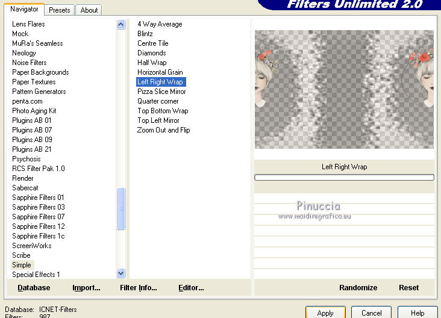Choose the Top Bottom Wrap filter

(163, 111)
